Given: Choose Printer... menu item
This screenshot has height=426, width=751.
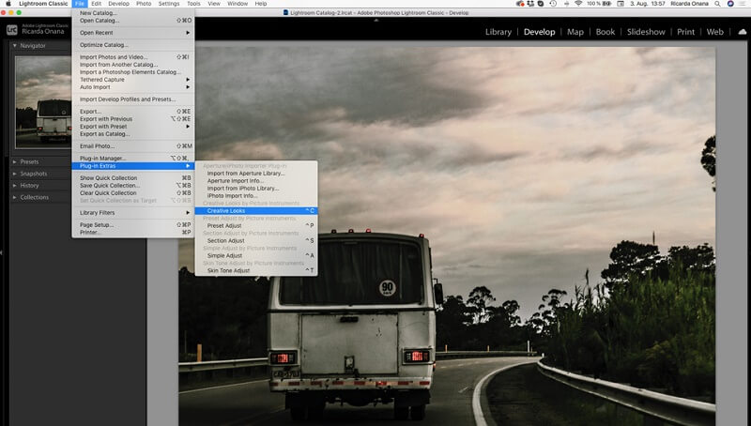Looking at the screenshot, I should pyautogui.click(x=133, y=232).
